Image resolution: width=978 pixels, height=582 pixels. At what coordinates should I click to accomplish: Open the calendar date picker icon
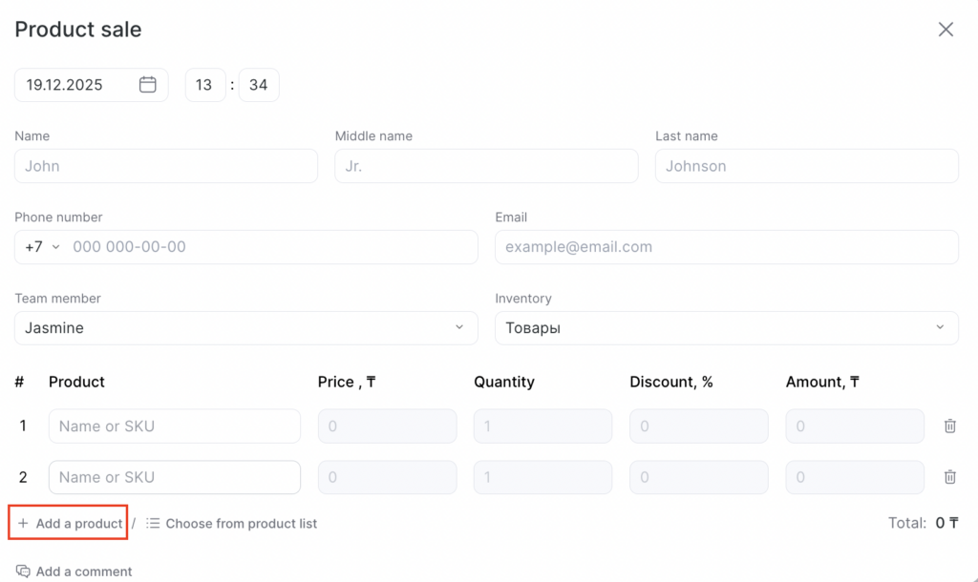(x=148, y=85)
